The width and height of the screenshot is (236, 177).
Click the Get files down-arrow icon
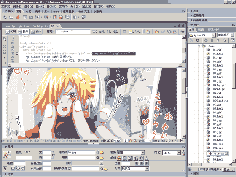pos(206,40)
